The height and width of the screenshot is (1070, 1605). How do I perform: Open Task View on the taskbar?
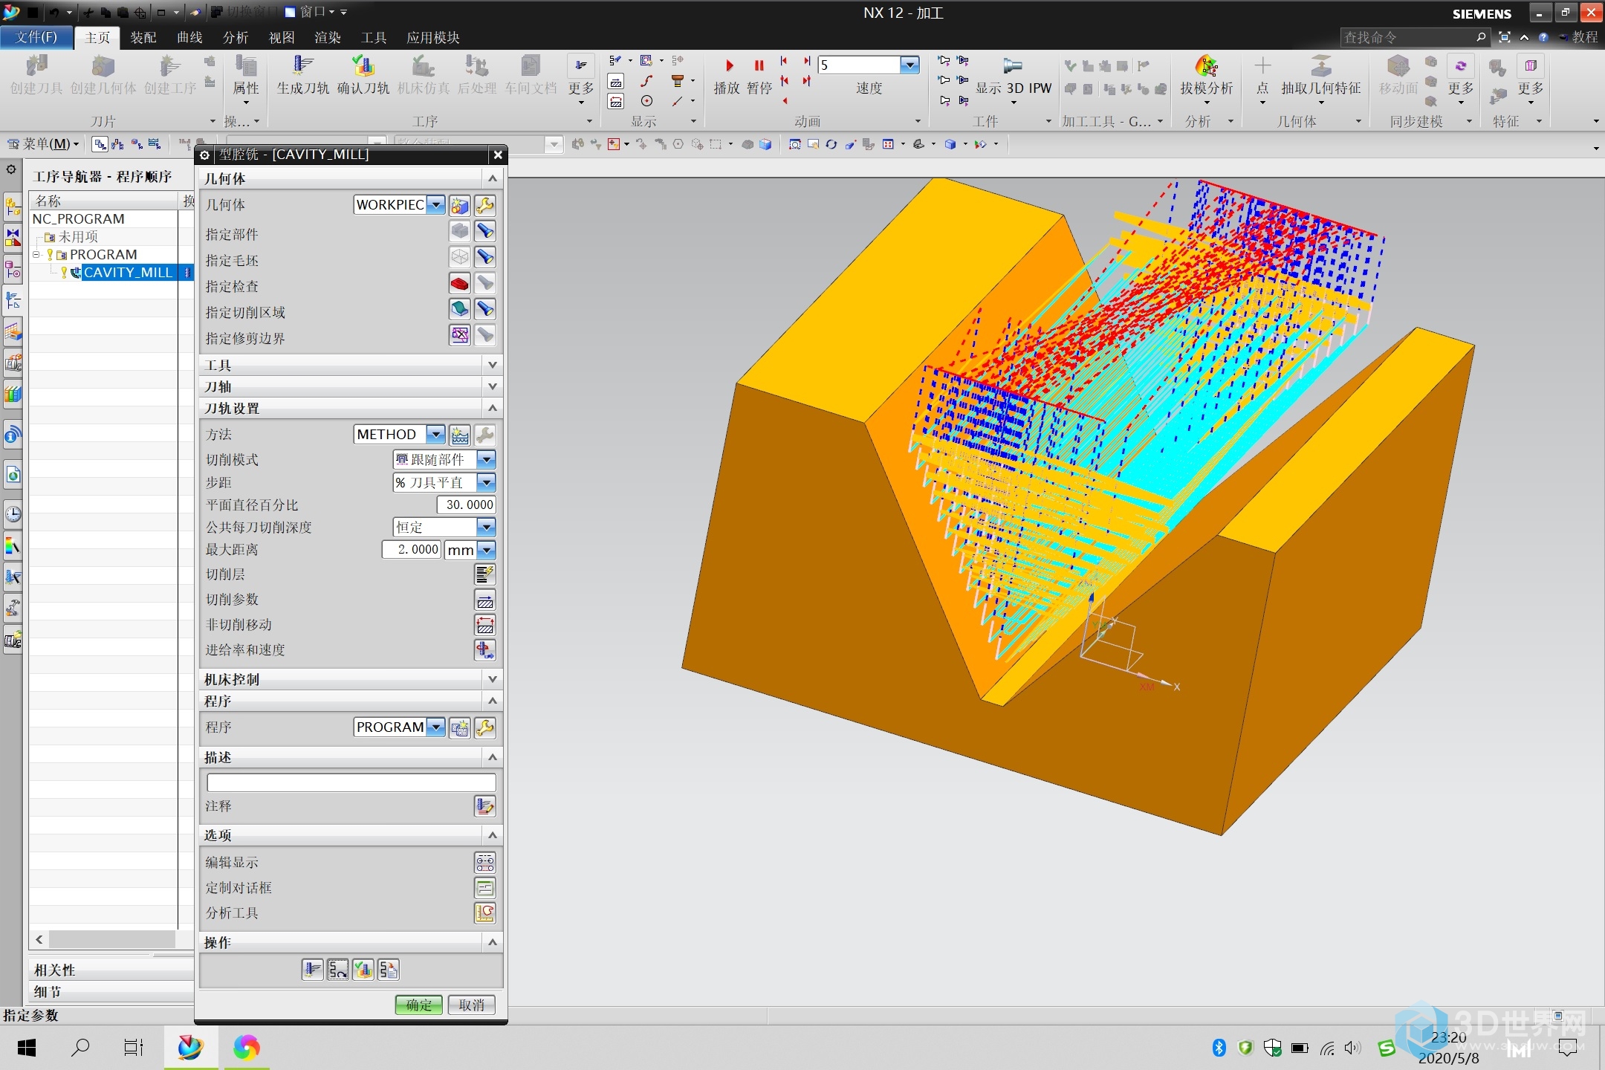click(133, 1048)
